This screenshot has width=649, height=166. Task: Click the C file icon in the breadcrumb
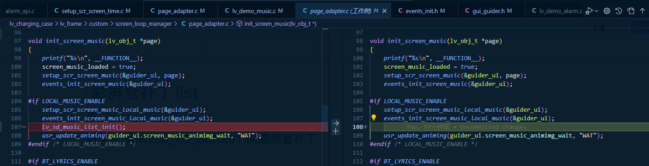[x=184, y=24]
